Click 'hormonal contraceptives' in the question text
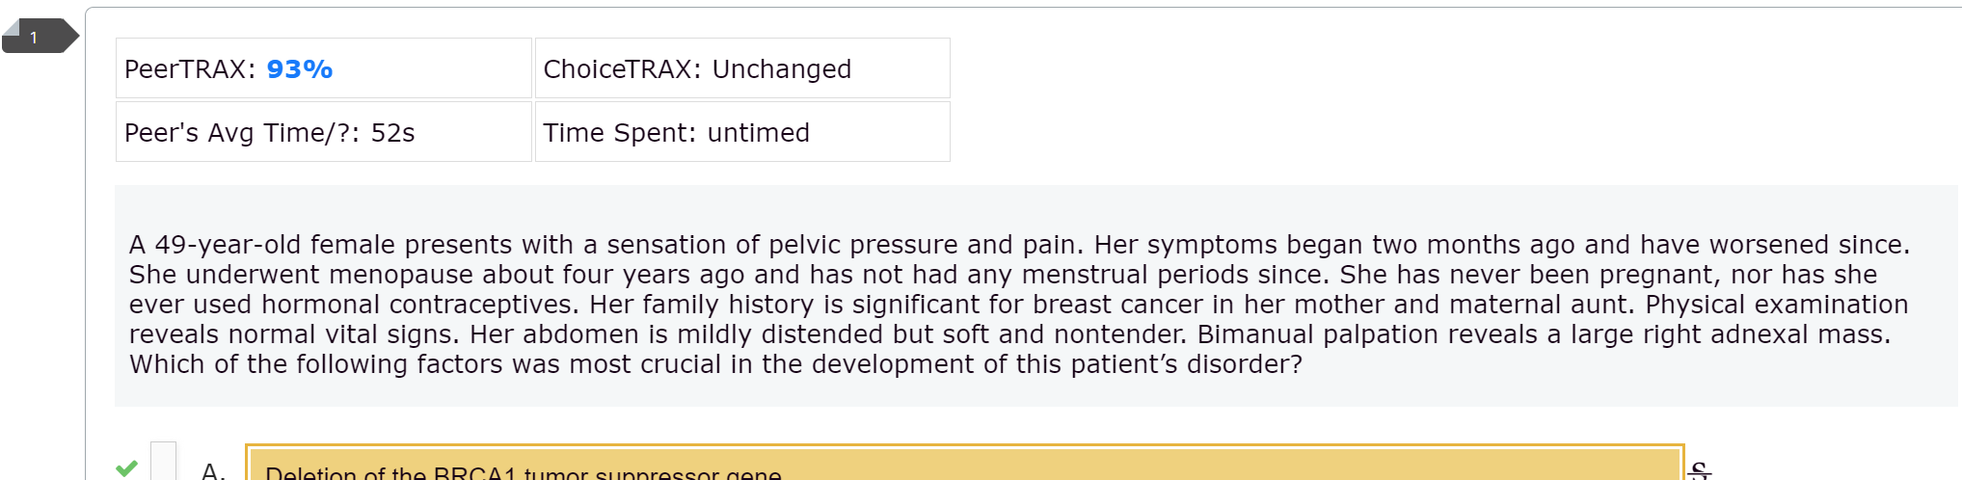 coord(420,305)
